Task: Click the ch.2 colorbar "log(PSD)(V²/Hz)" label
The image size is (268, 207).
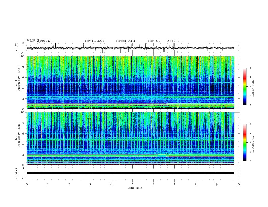Action: pyautogui.click(x=253, y=144)
